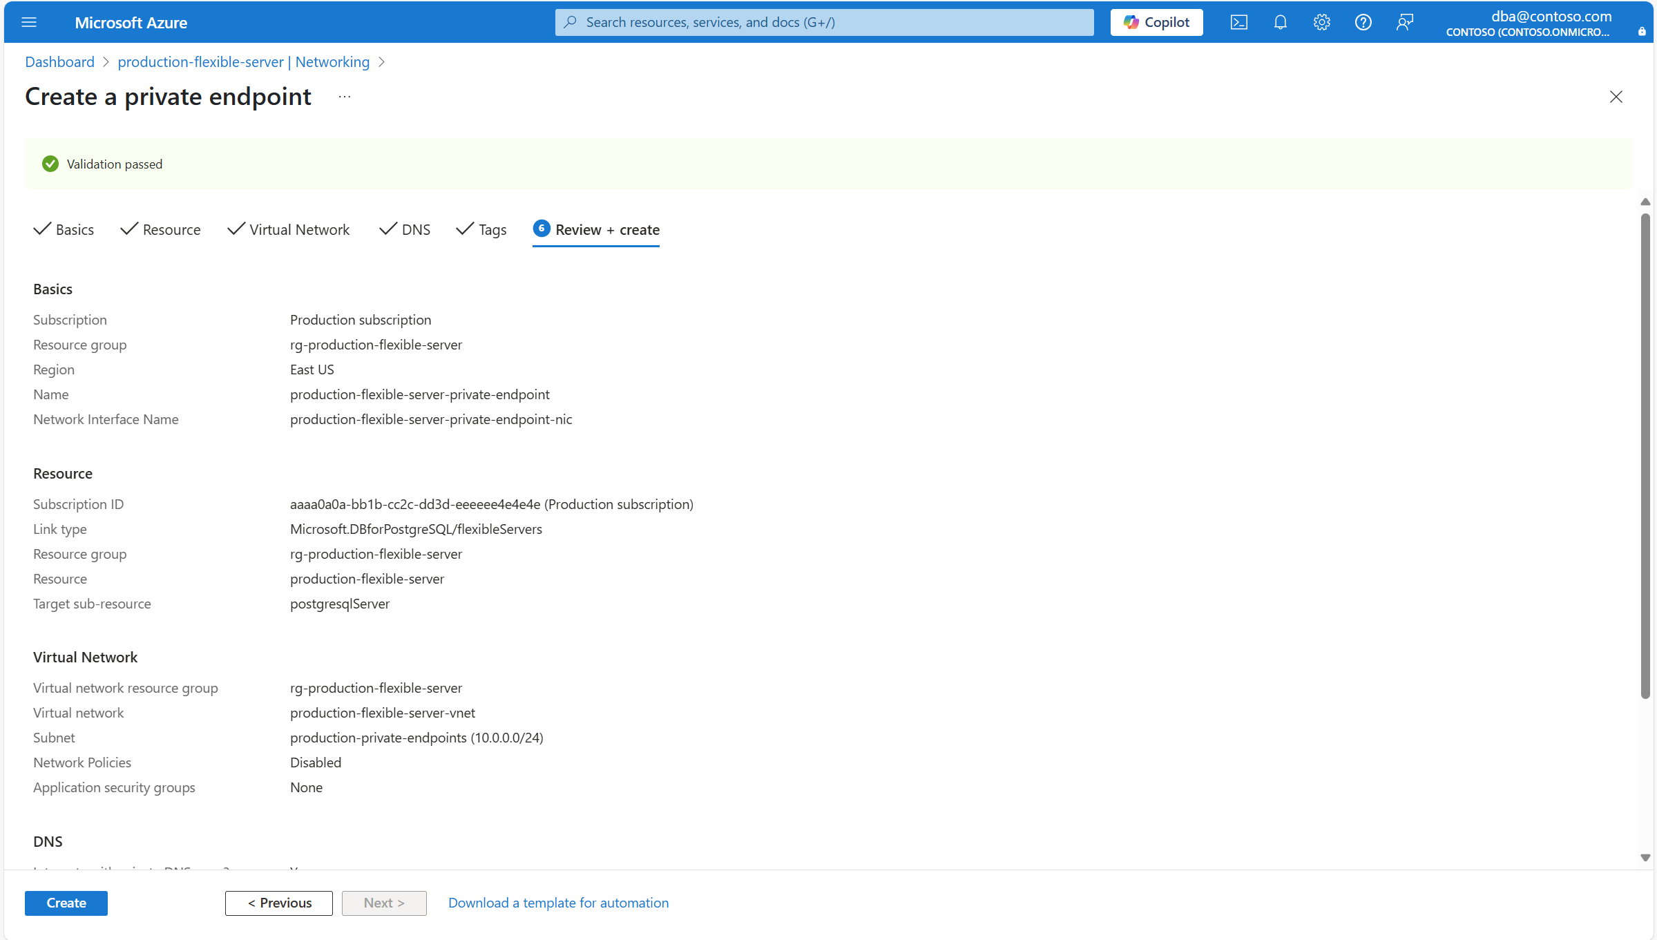Viewport: 1657px width, 940px height.
Task: Click the Copilot button
Action: click(1156, 22)
